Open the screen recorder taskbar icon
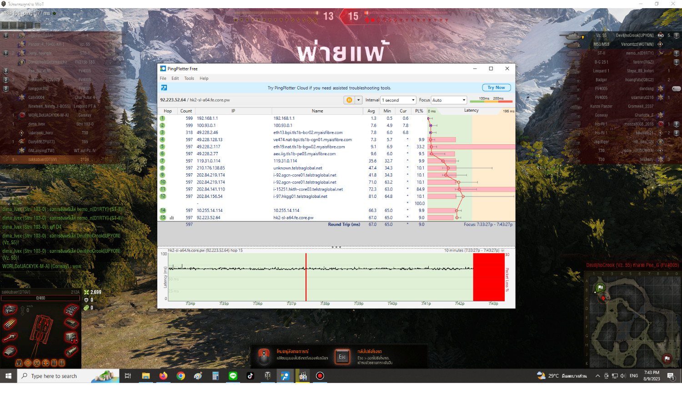Image resolution: width=682 pixels, height=398 pixels. 320,376
